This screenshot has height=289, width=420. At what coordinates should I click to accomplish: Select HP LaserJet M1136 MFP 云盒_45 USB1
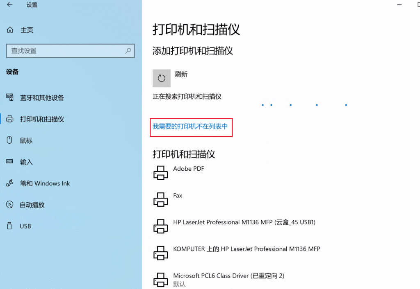coord(244,222)
